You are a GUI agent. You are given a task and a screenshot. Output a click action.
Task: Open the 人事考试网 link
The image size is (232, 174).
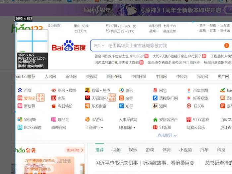tap(128, 120)
